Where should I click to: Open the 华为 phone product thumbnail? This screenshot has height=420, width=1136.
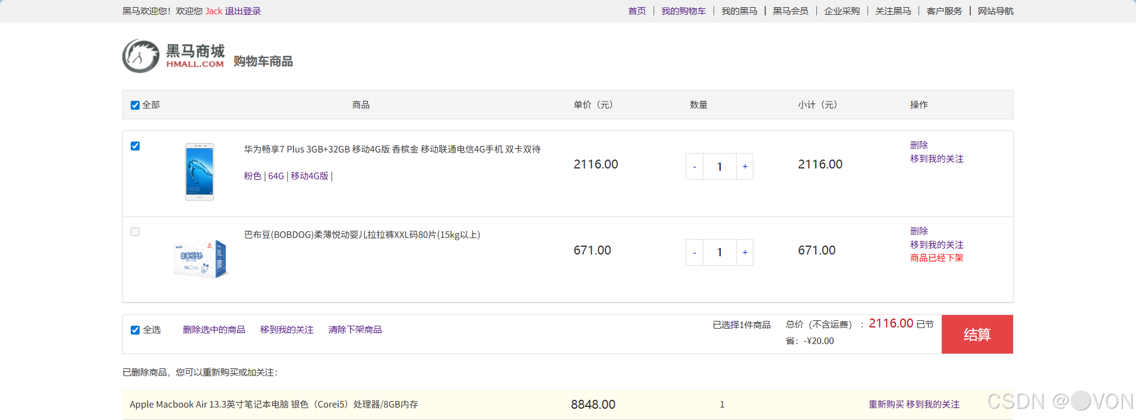[200, 172]
